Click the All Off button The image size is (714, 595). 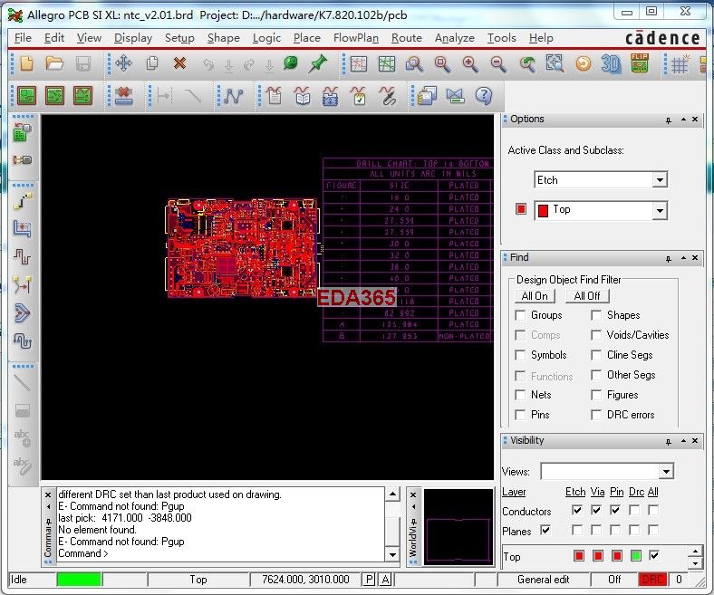587,296
